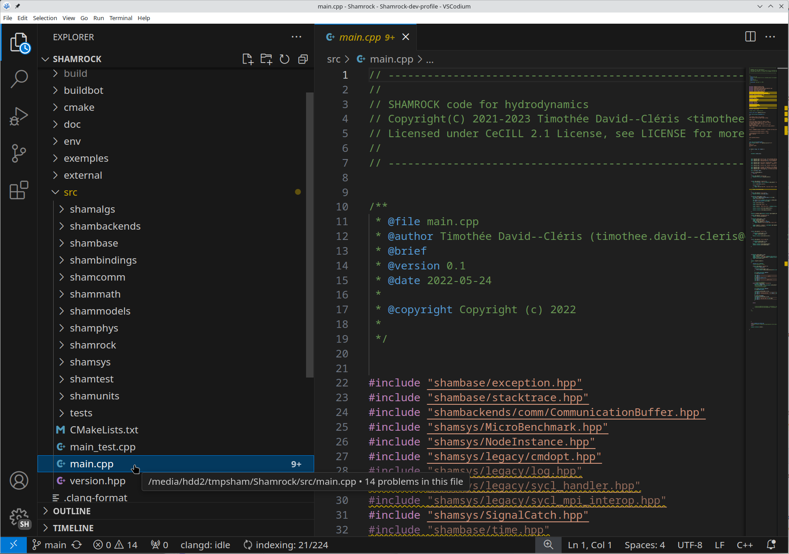The image size is (789, 554).
Task: Open Extensions view icon
Action: 19,190
